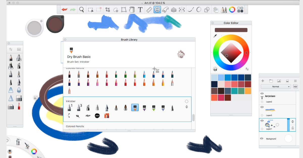This screenshot has height=158, width=303.
Task: Select the Flood Fill bucket tool
Action: pos(132,10)
